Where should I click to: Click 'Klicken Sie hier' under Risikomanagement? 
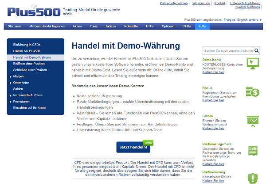(213, 164)
